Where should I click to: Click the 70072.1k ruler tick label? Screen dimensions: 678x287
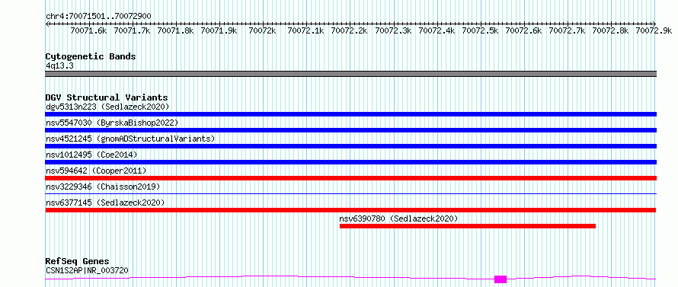click(305, 30)
